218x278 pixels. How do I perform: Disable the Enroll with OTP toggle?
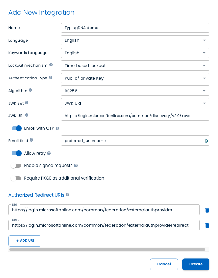click(x=16, y=128)
